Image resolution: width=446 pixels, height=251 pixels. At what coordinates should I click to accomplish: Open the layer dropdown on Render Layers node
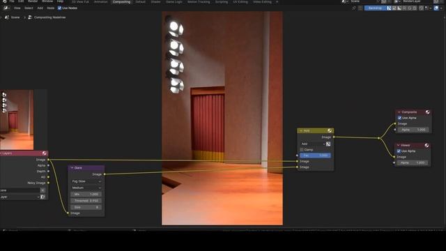[20, 197]
